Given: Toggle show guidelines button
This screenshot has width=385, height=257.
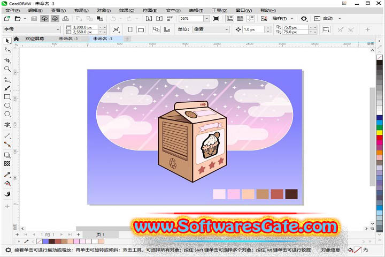Looking at the screenshot, I should [x=251, y=18].
